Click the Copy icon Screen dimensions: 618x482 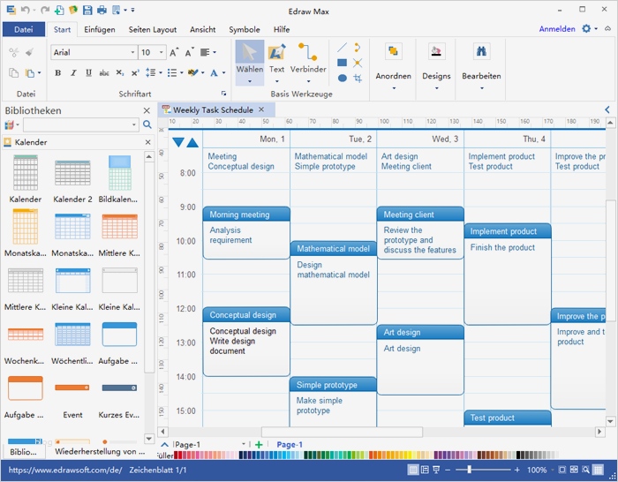point(14,73)
